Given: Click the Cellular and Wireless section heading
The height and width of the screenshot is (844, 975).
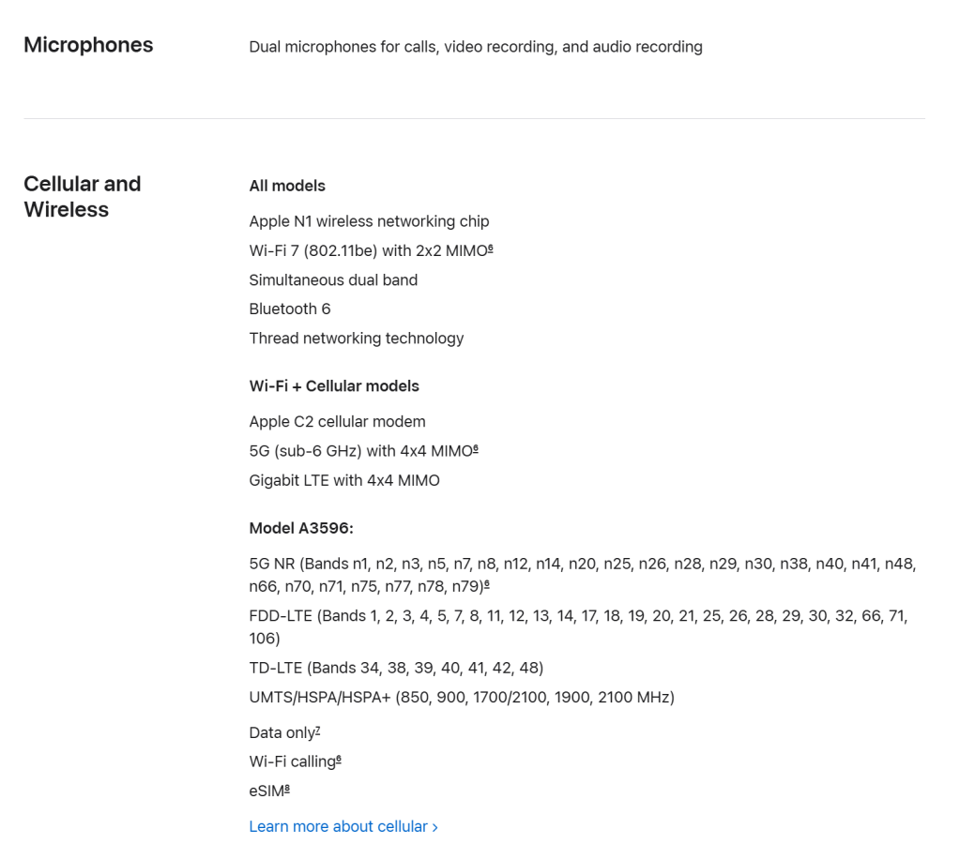Looking at the screenshot, I should pyautogui.click(x=82, y=196).
